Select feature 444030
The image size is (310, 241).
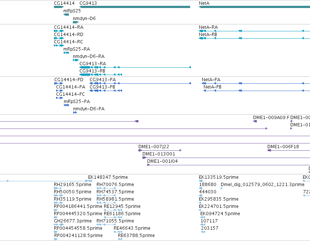tap(208, 192)
